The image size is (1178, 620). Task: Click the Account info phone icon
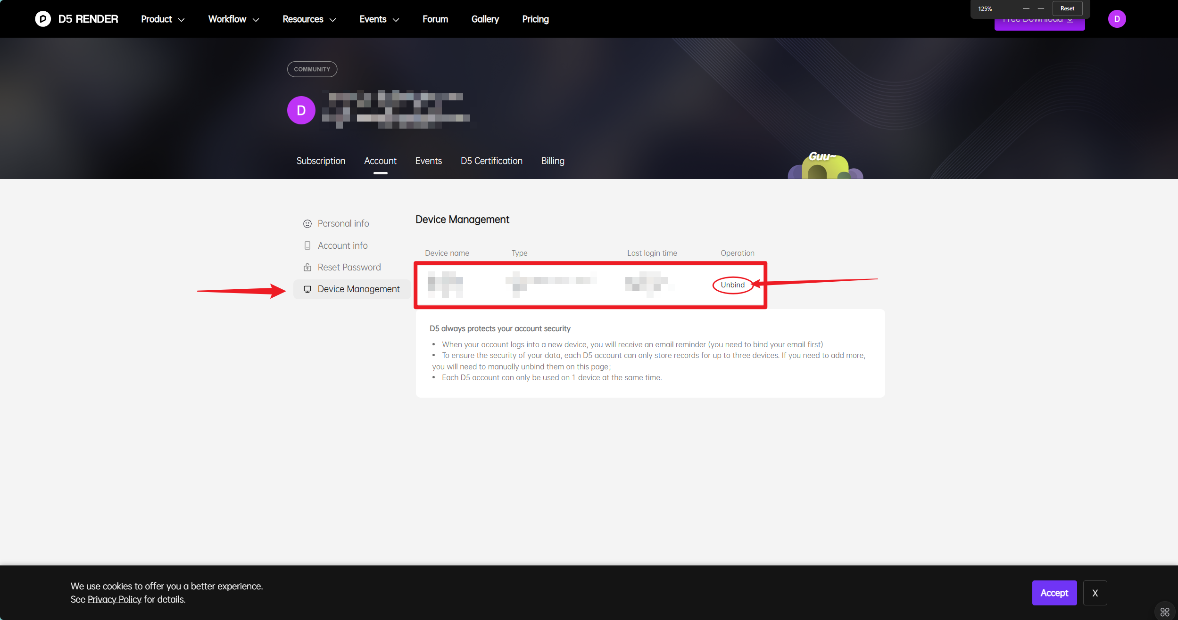click(x=307, y=245)
